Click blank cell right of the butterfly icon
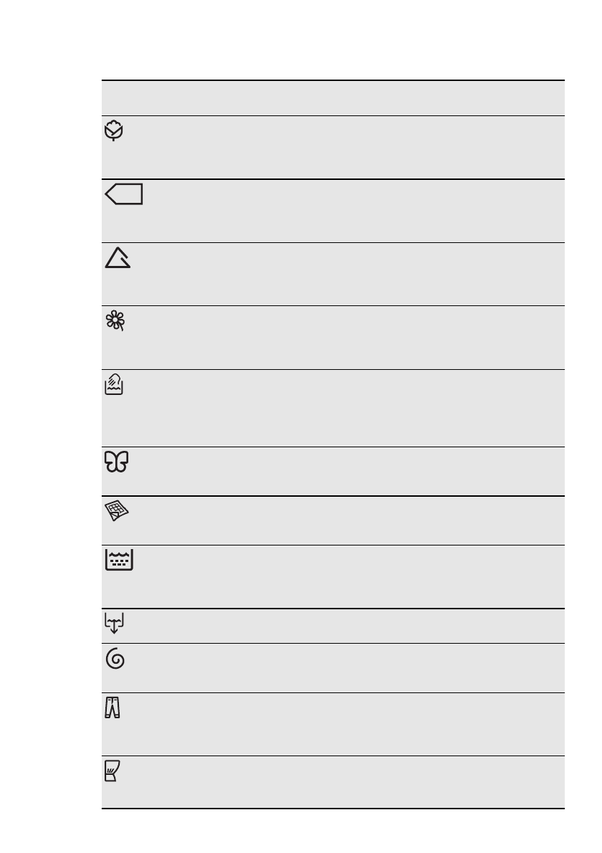This screenshot has width=602, height=853. coord(344,471)
